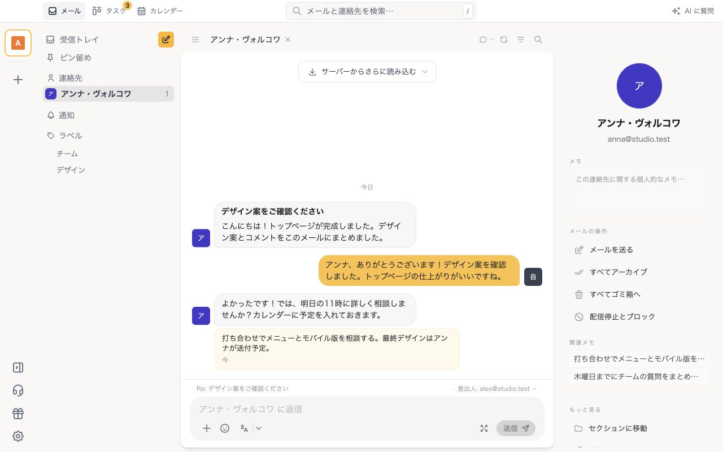Click the gift icon in left rail
723x452 pixels.
18,414
